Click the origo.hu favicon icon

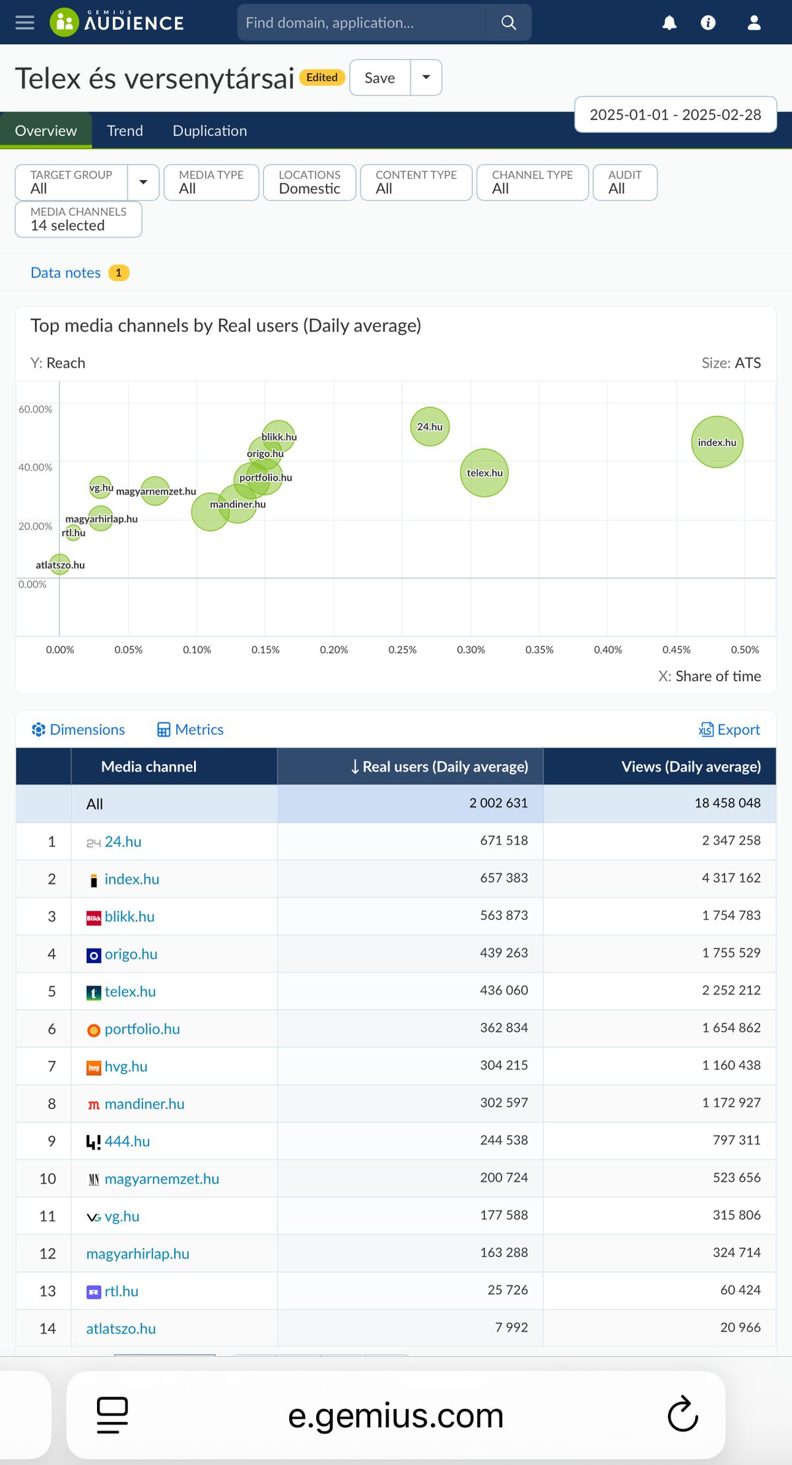(x=94, y=955)
